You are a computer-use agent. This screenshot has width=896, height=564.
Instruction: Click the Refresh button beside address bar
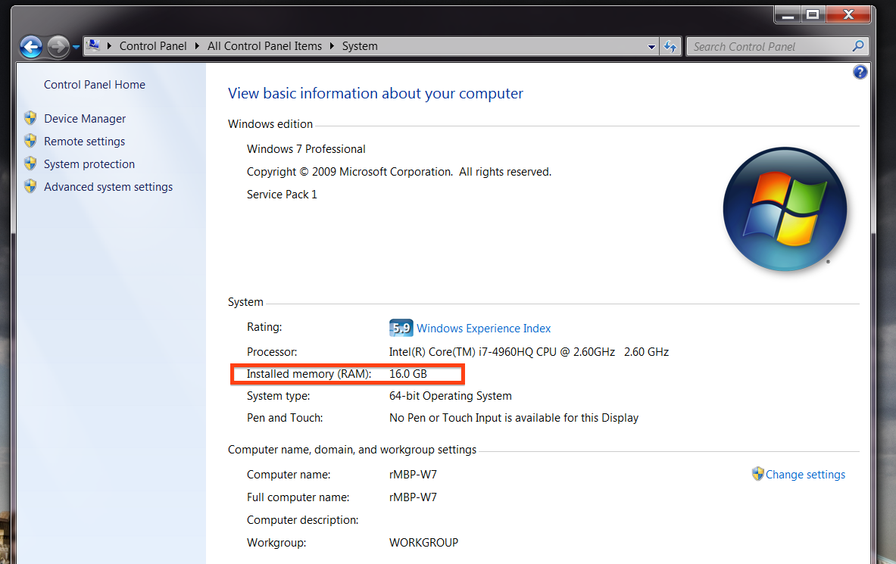670,46
